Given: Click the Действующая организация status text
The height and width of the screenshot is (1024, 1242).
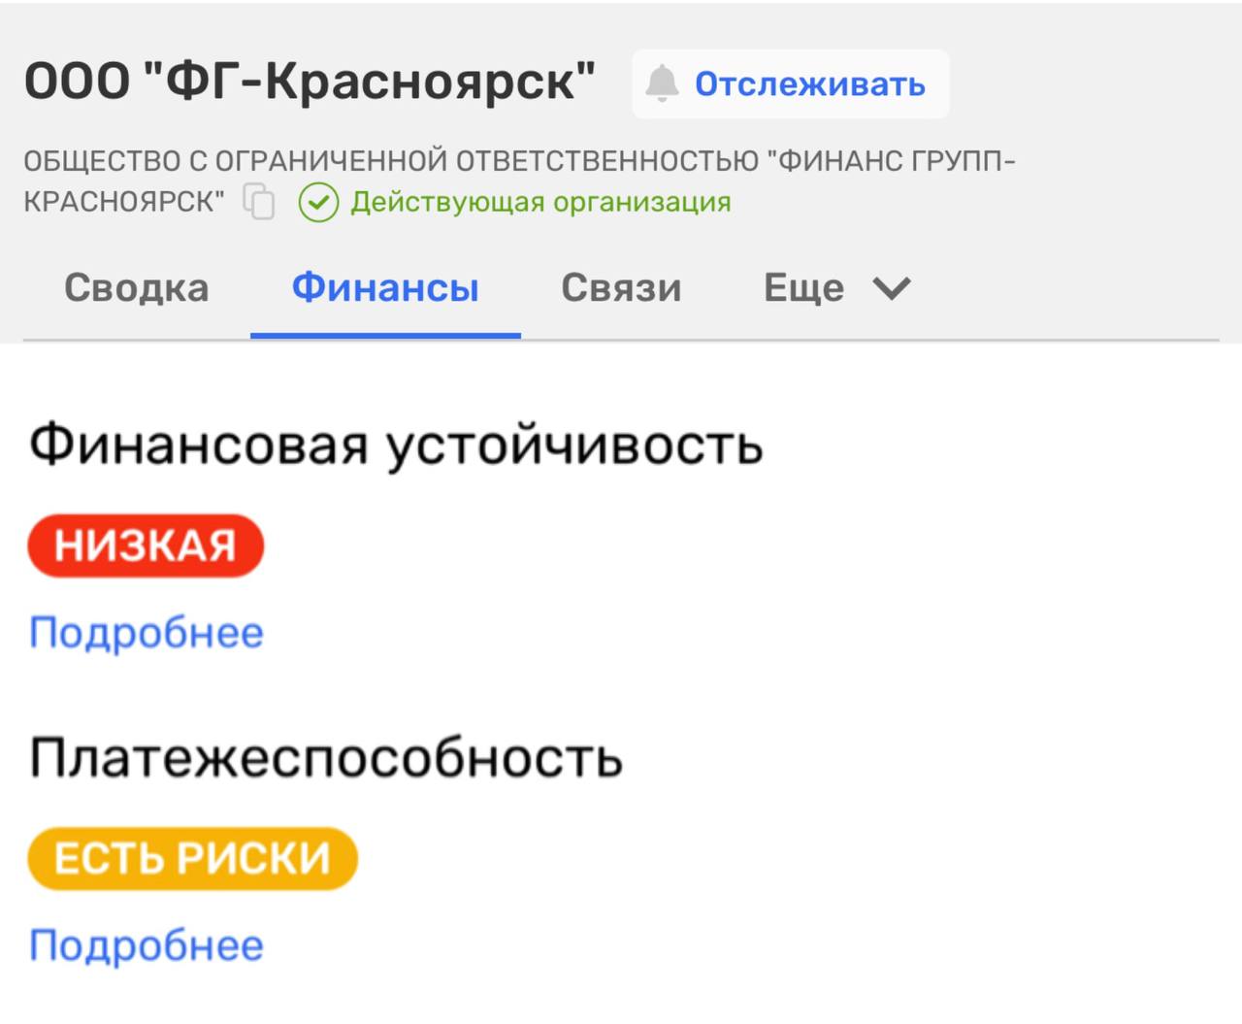Looking at the screenshot, I should point(540,203).
